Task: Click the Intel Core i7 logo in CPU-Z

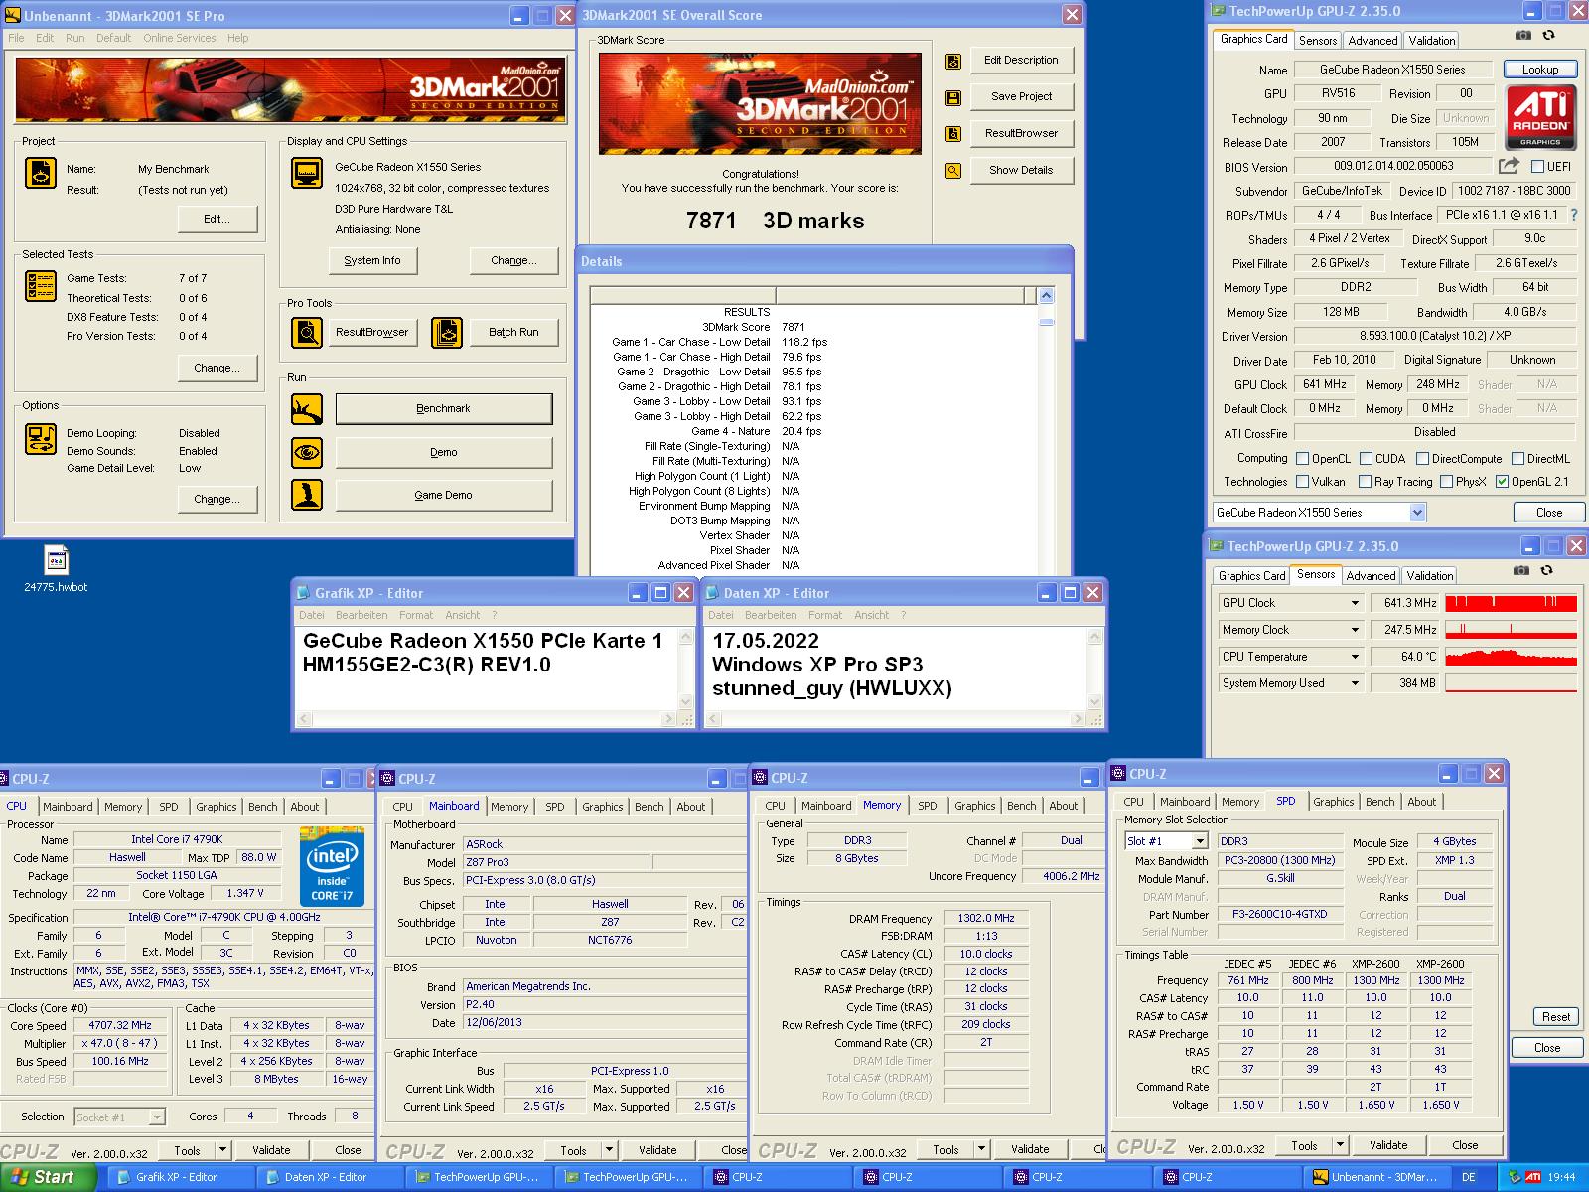Action: (x=332, y=867)
